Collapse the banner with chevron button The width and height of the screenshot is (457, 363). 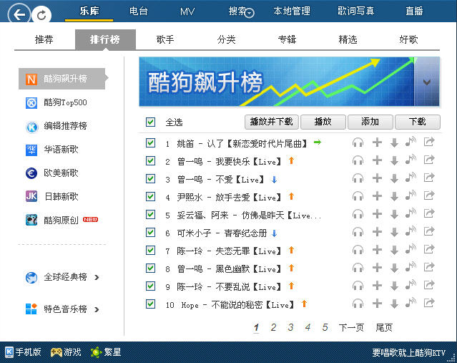427,82
